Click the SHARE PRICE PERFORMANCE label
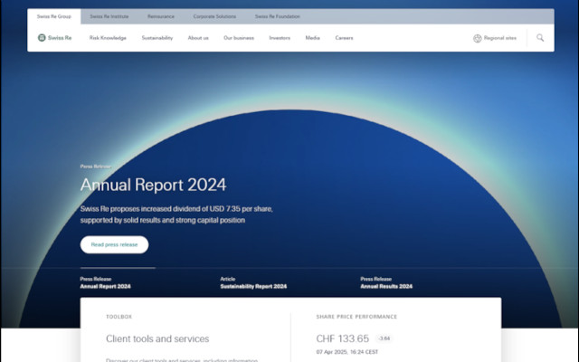The image size is (579, 362). tap(356, 317)
